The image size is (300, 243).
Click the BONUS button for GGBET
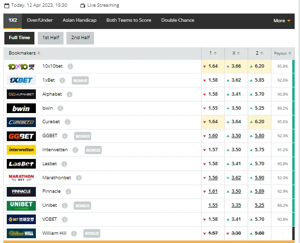pyautogui.click(x=83, y=136)
